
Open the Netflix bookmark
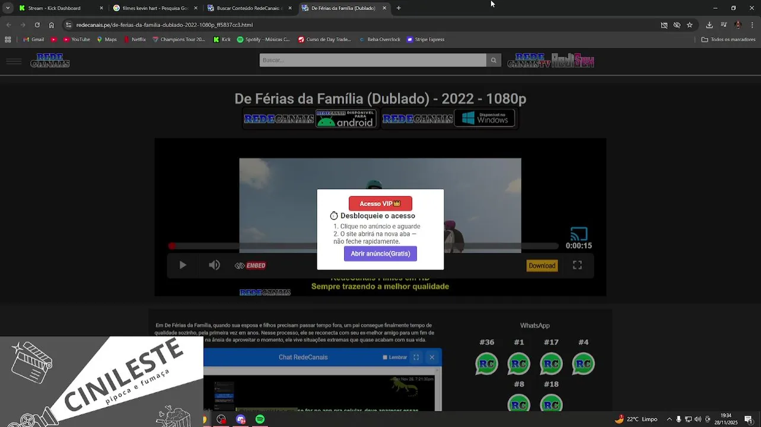pyautogui.click(x=135, y=40)
